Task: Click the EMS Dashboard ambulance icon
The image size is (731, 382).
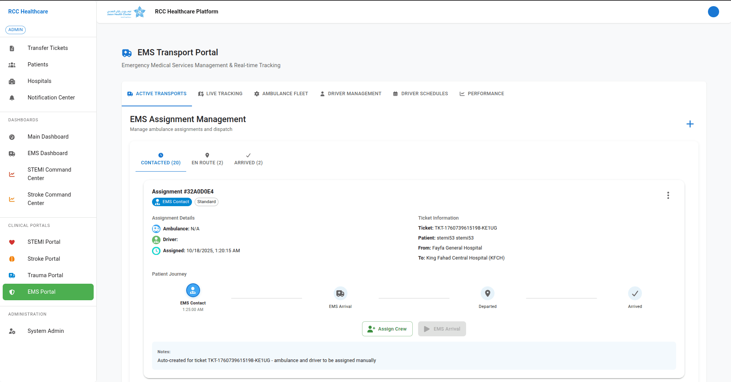Action: (x=12, y=153)
